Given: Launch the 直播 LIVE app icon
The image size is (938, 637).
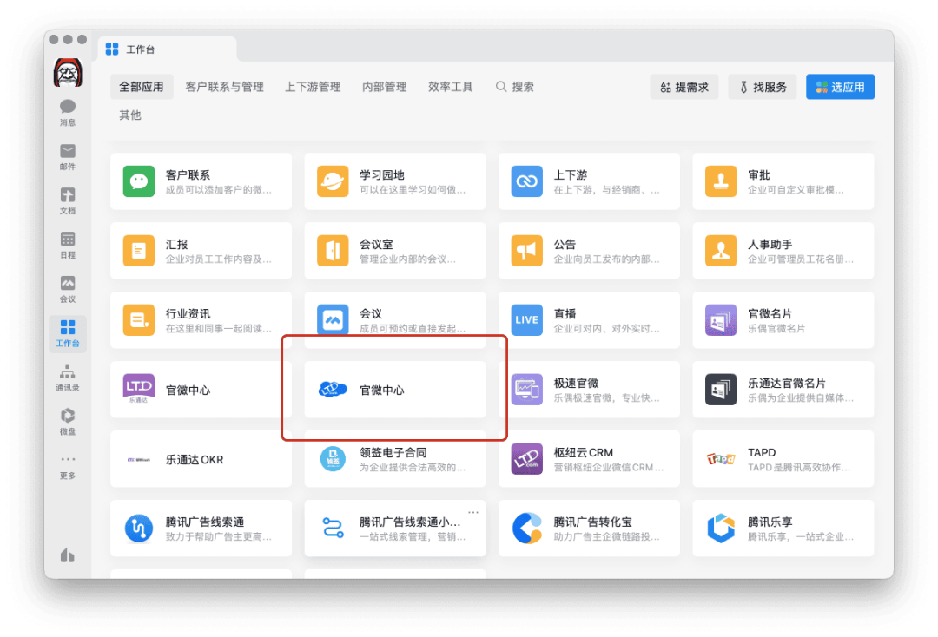Looking at the screenshot, I should click(526, 319).
